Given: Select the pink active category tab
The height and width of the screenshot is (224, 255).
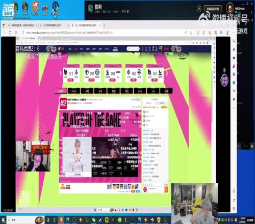Looking at the screenshot, I should (x=61, y=91).
